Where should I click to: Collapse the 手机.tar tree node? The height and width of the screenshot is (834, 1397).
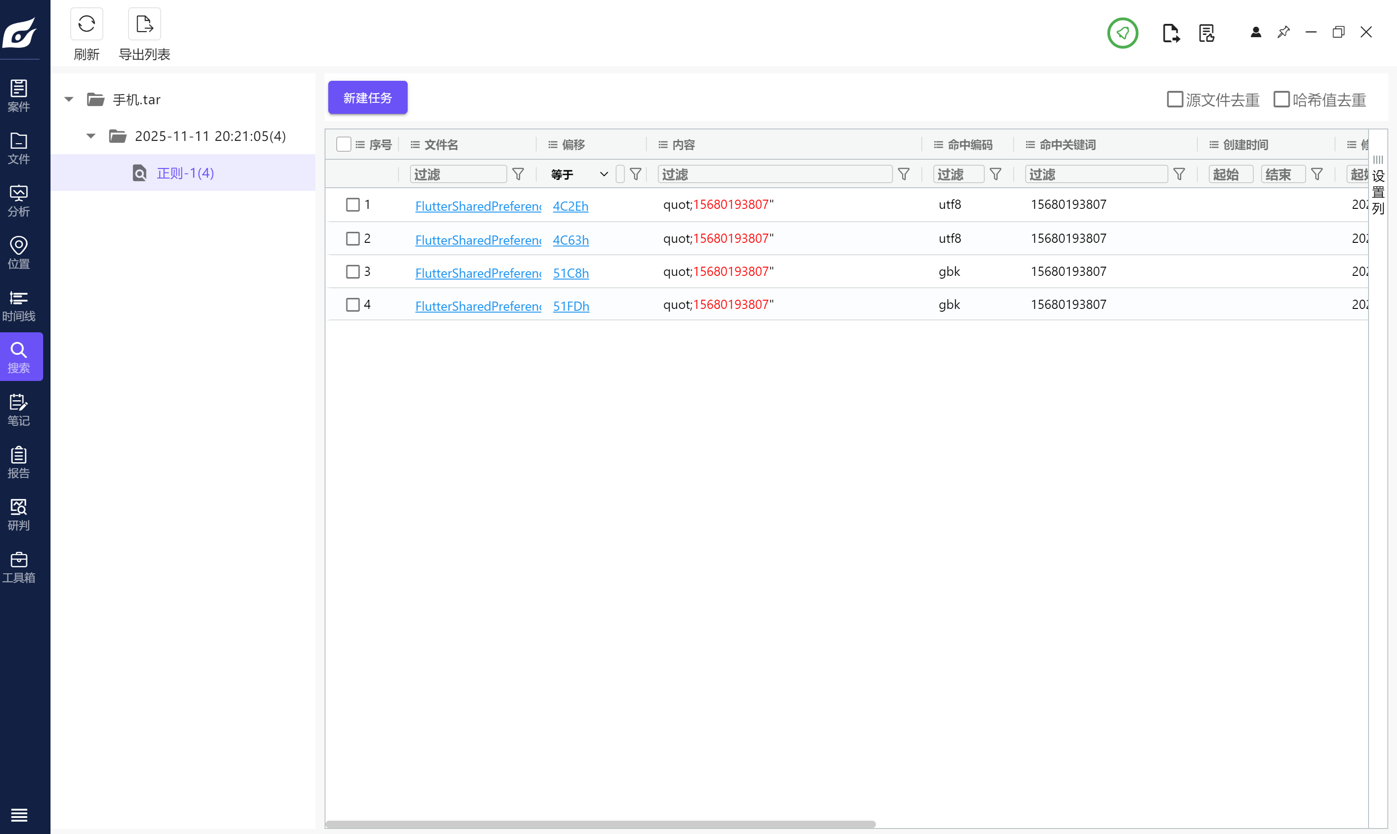(69, 100)
